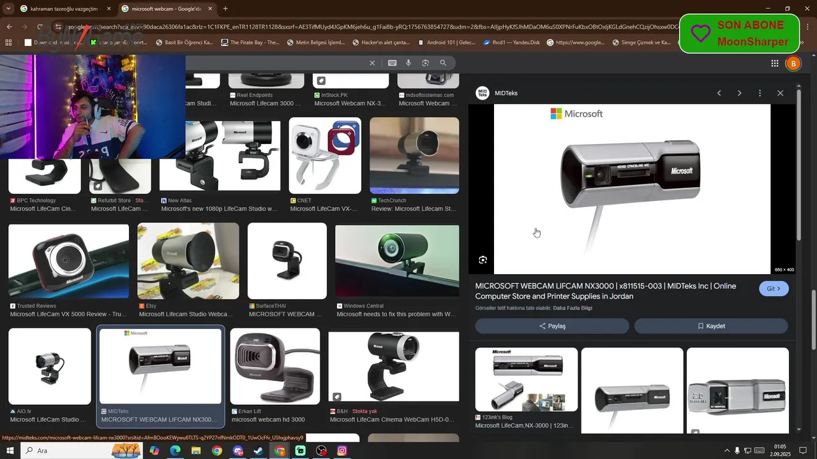
Task: Click the Kaydet save button
Action: pyautogui.click(x=711, y=326)
